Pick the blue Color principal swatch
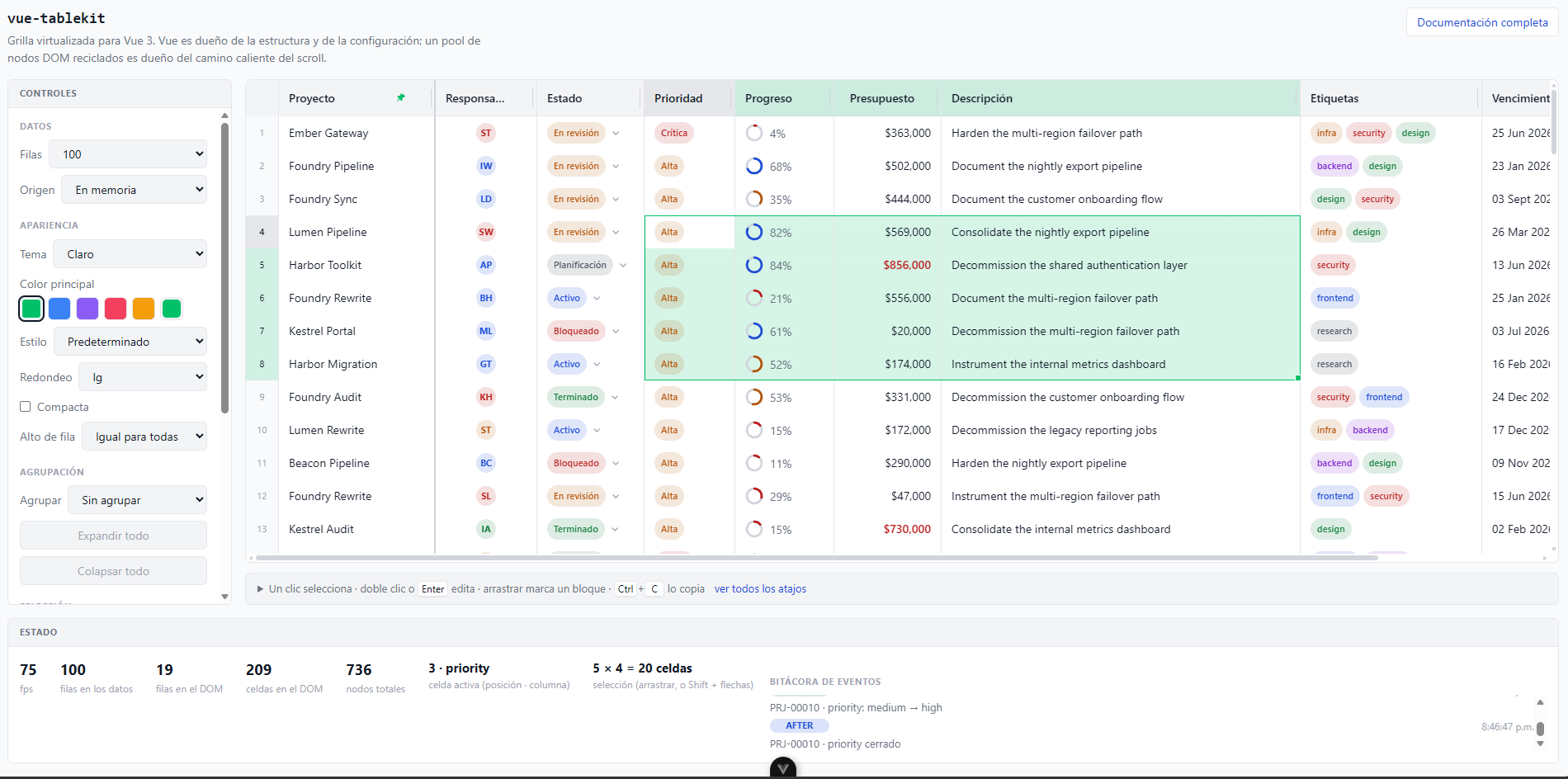The width and height of the screenshot is (1568, 779). coord(59,309)
